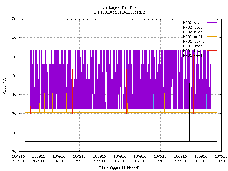The height and width of the screenshot is (171, 228).
Task: Click the x-axis tick label 16:30
Action: pos(140,161)
